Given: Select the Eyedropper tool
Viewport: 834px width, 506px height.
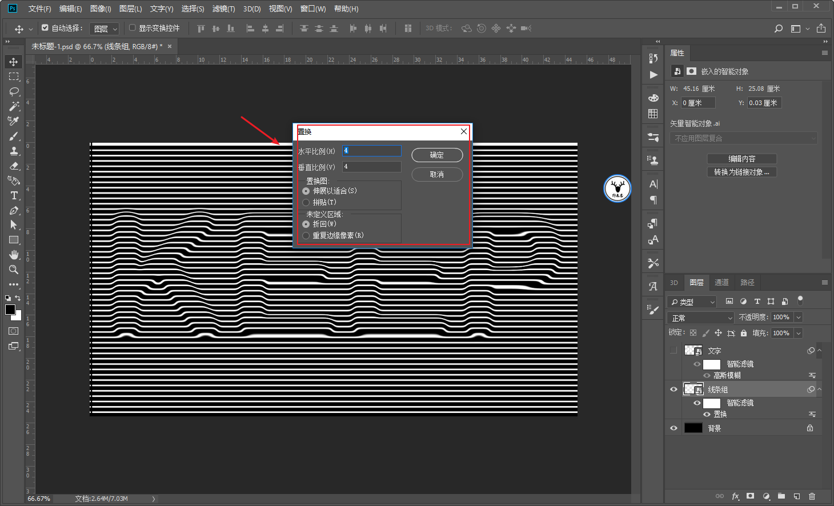Looking at the screenshot, I should [14, 121].
